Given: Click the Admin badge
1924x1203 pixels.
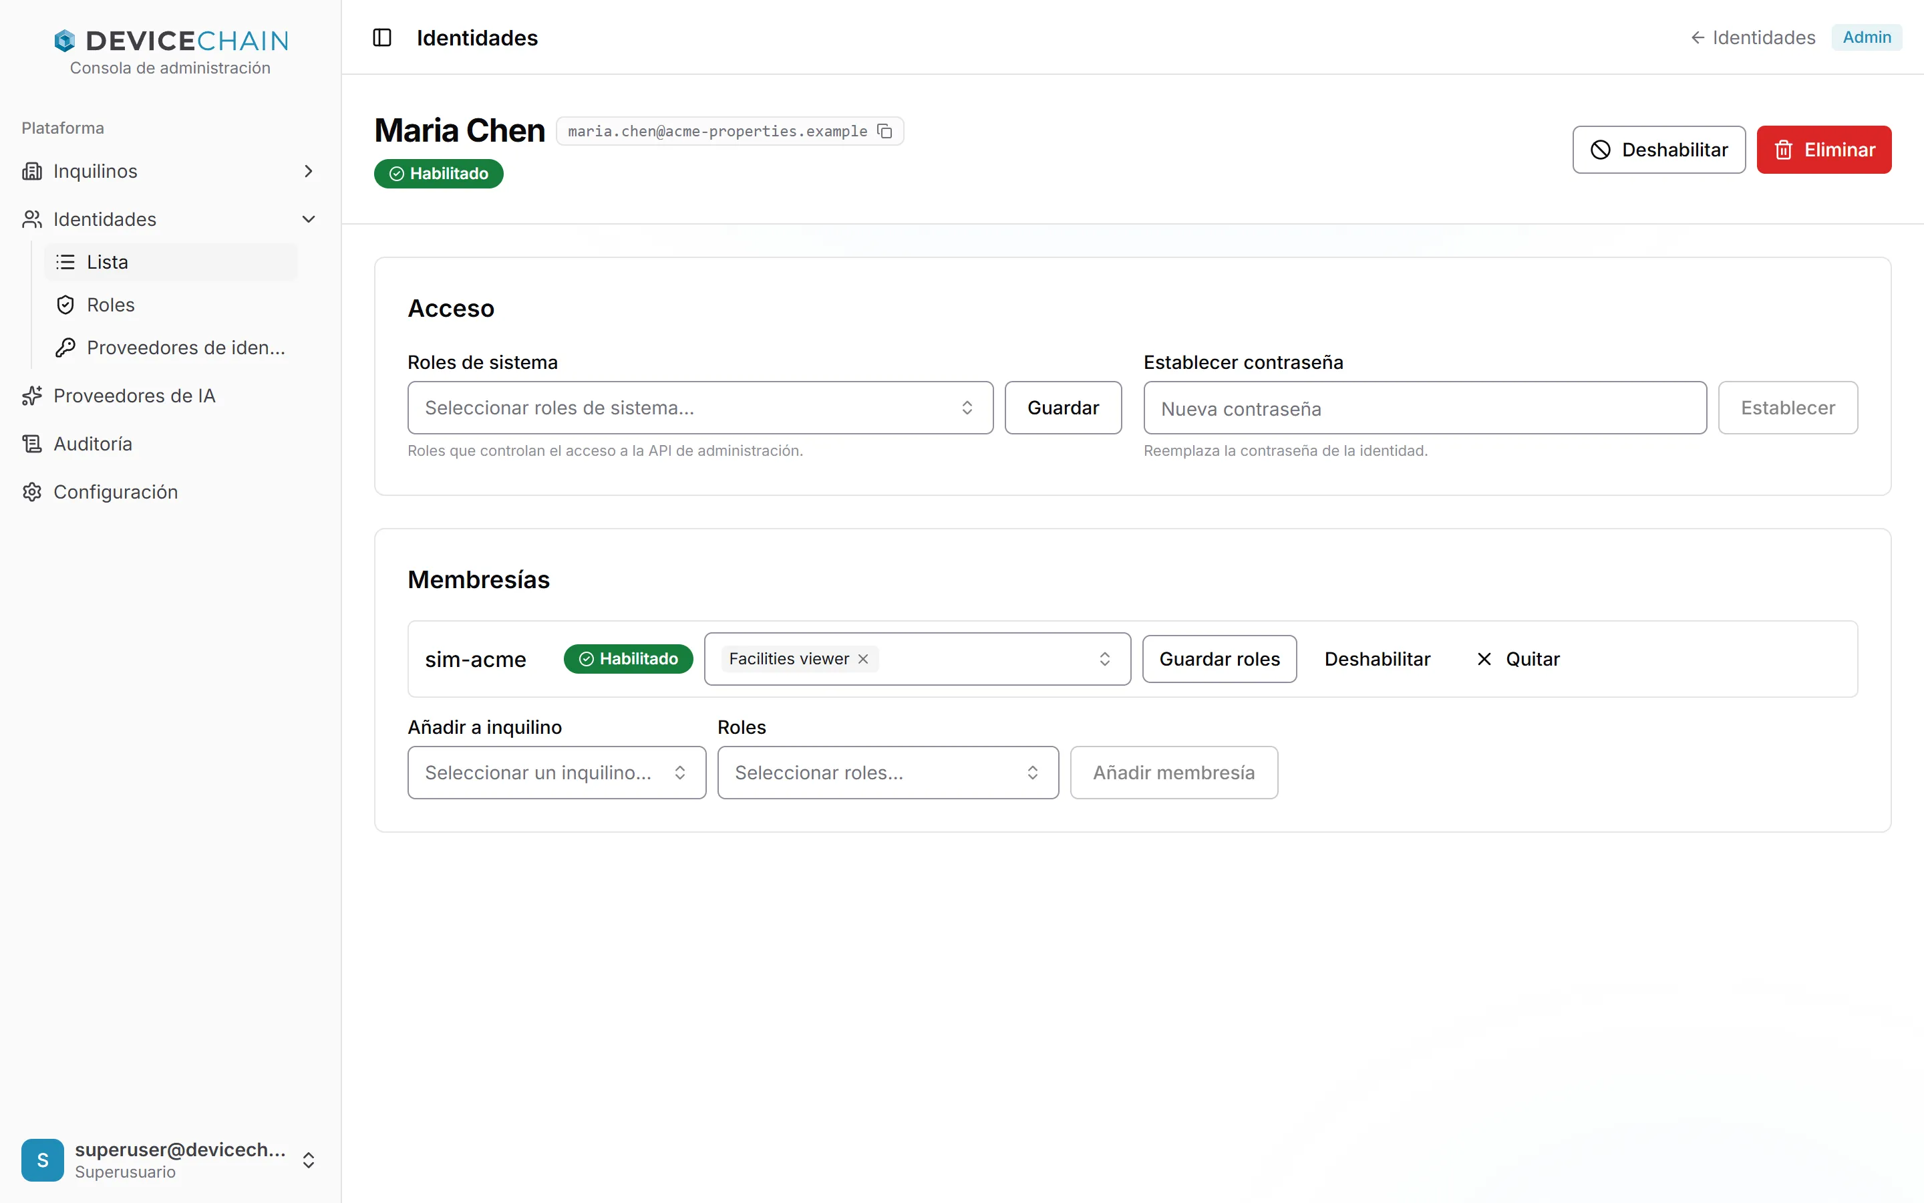Looking at the screenshot, I should tap(1867, 37).
